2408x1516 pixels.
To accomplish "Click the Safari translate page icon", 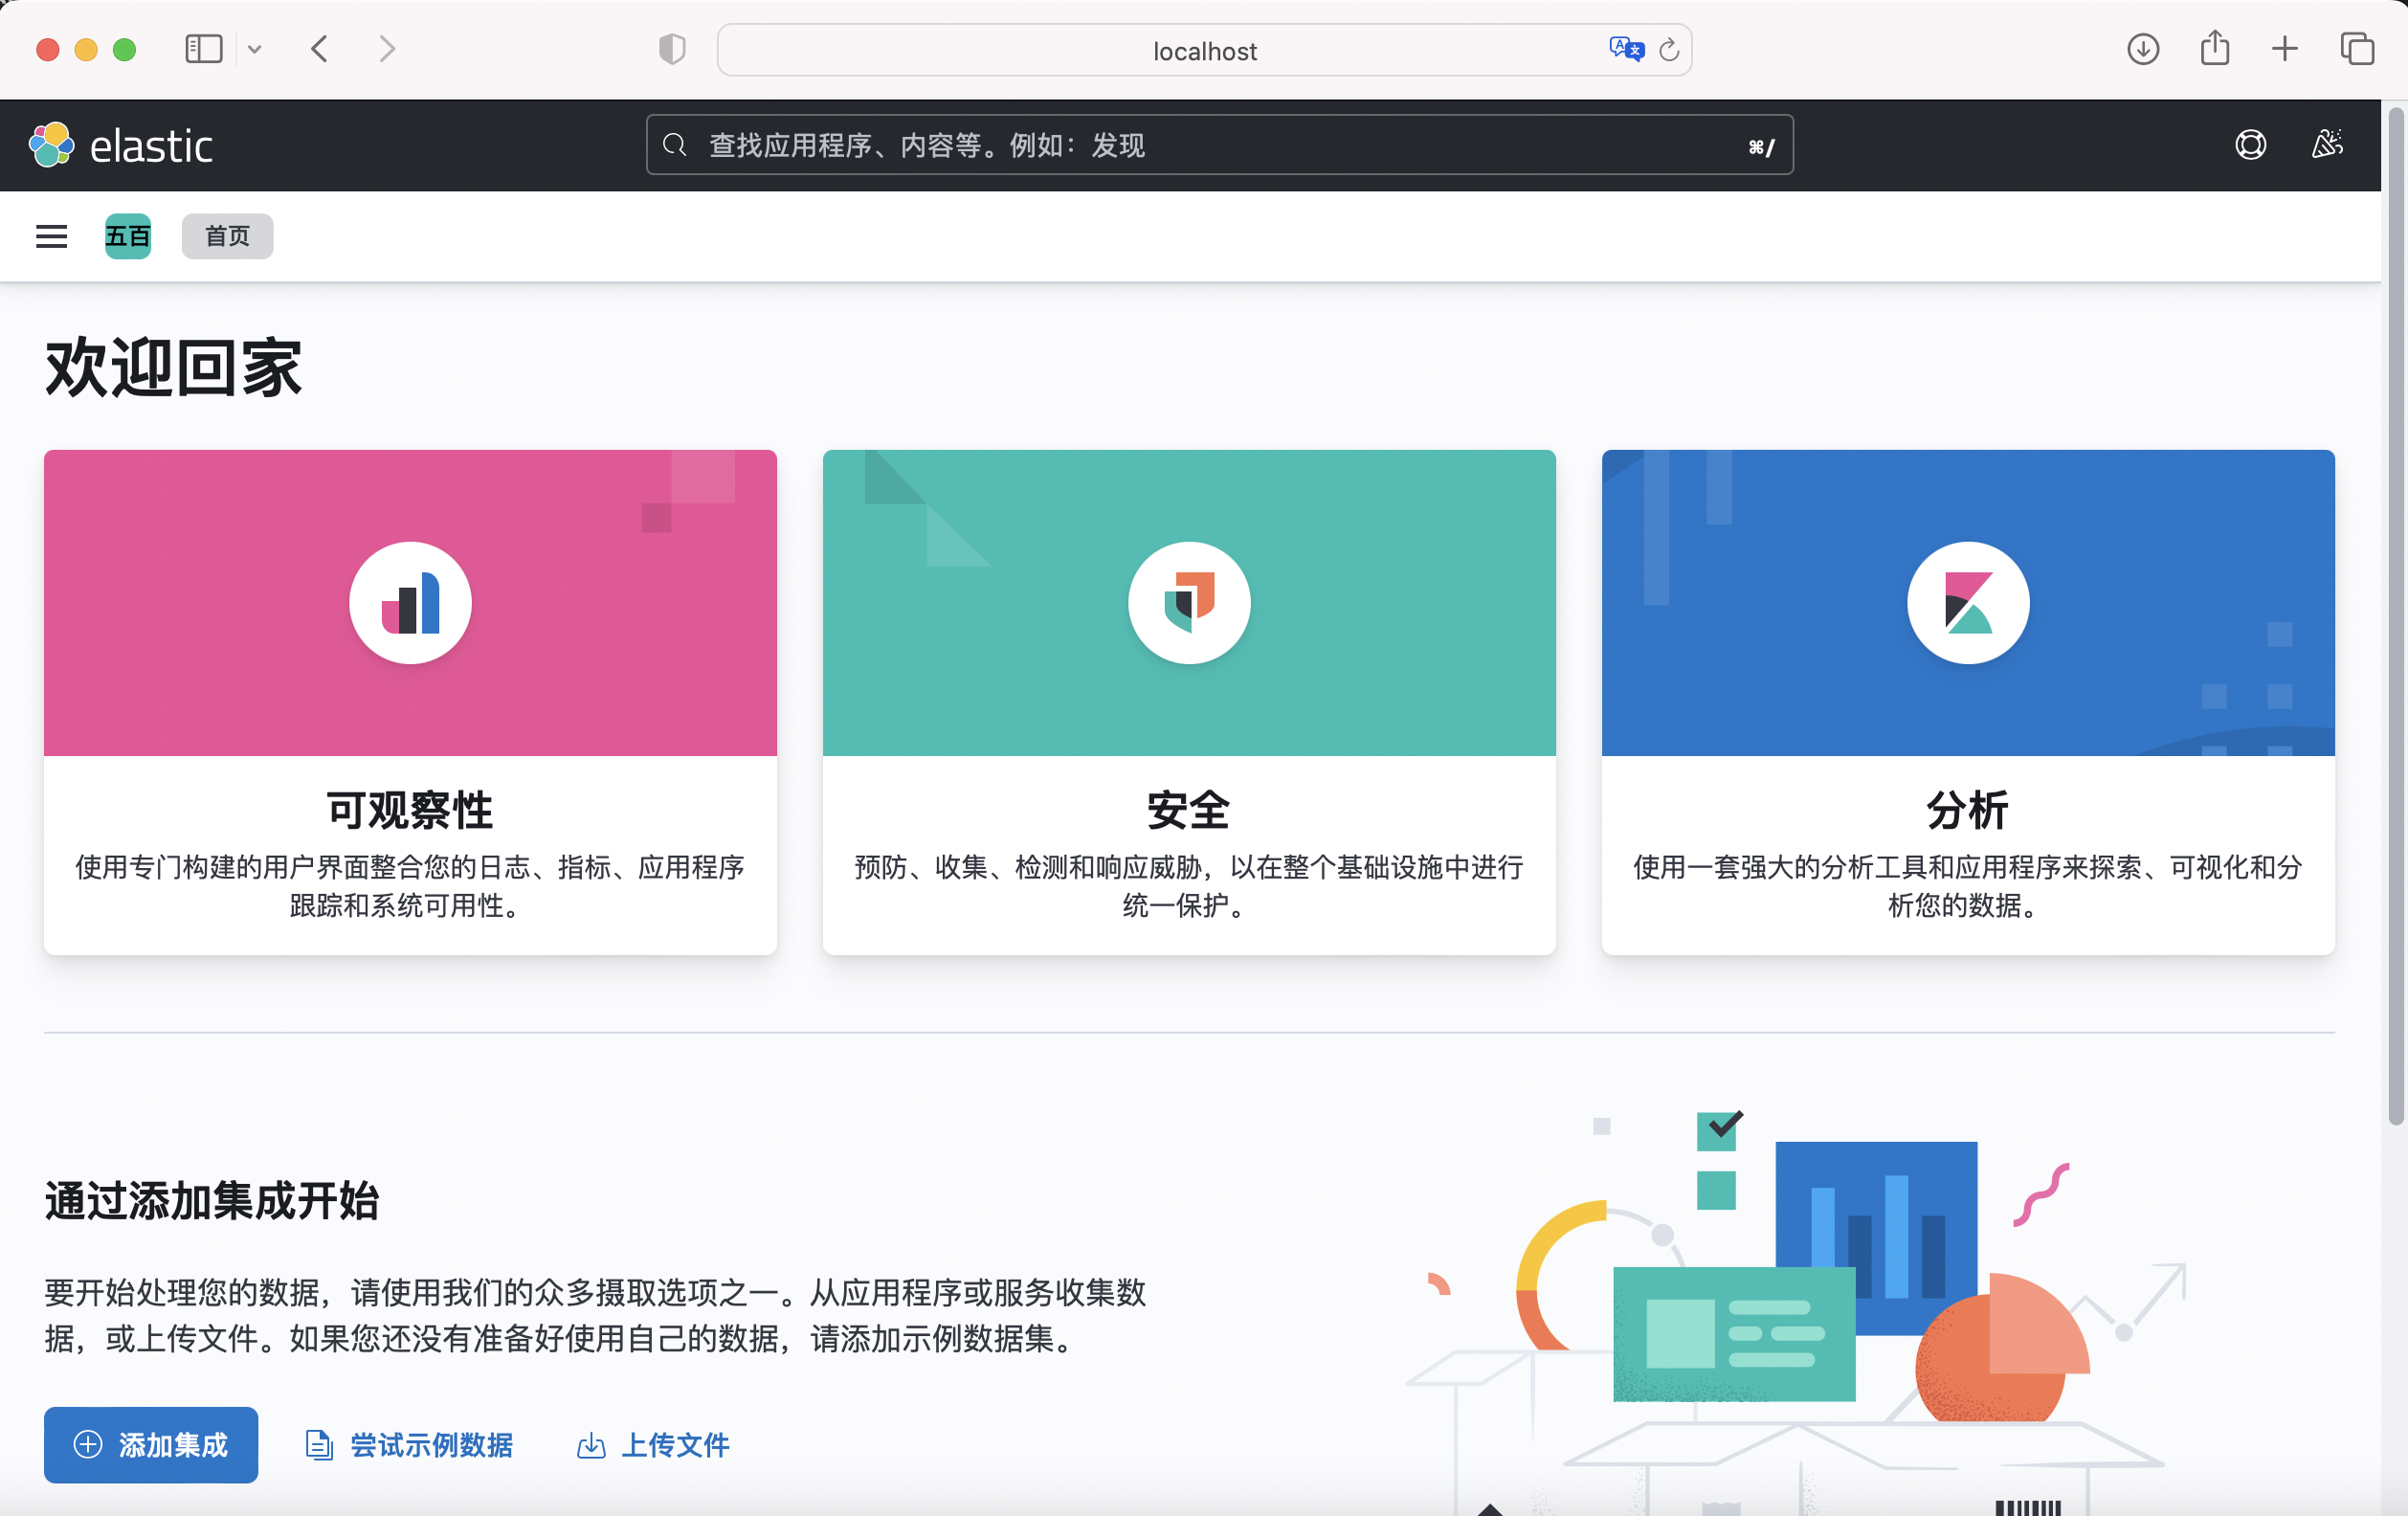I will click(1626, 49).
